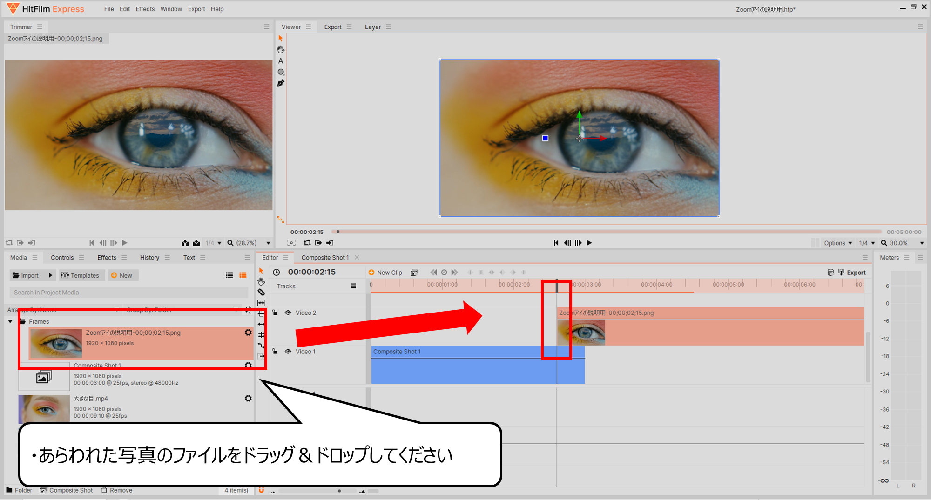Toggle timeline snapping magnet icon

point(261,490)
